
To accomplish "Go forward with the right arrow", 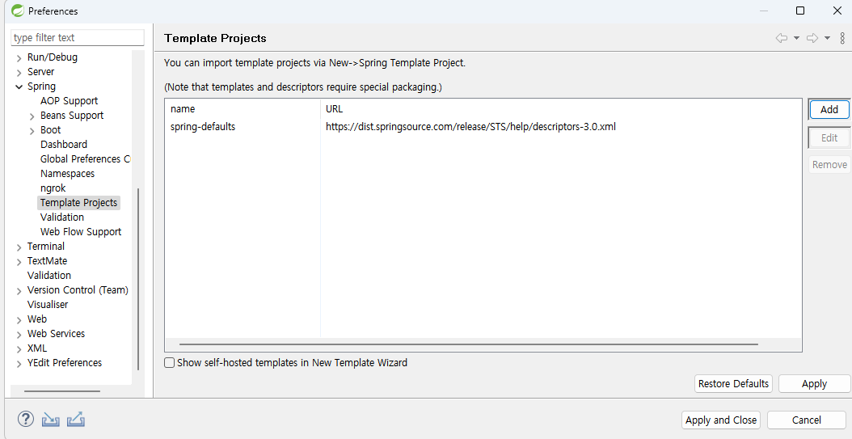I will pos(812,38).
